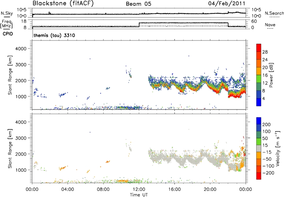Click the 'Beam 05' heading
Screen dimensions: 284x197
pyautogui.click(x=138, y=4)
